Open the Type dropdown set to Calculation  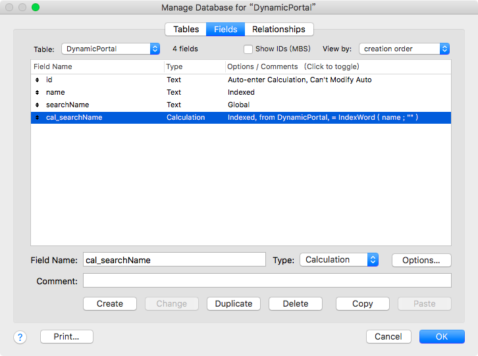tap(339, 260)
